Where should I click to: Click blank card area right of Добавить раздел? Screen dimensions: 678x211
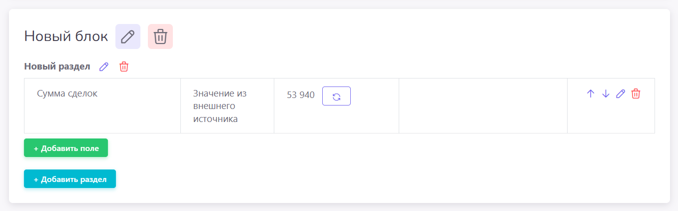350,179
